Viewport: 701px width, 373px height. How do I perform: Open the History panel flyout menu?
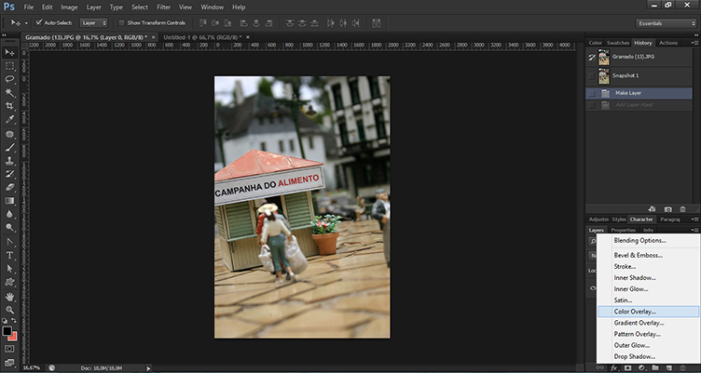(x=694, y=43)
